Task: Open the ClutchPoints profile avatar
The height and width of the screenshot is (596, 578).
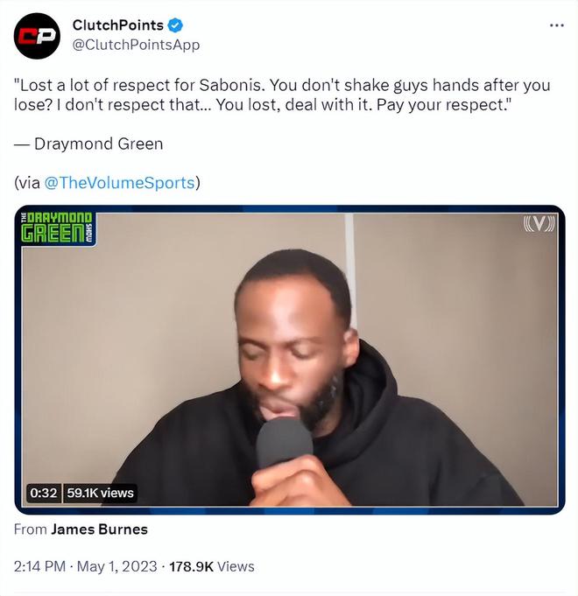Action: [x=37, y=36]
